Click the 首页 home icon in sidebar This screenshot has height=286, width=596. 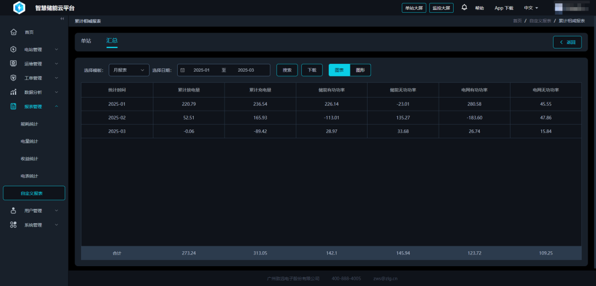13,32
